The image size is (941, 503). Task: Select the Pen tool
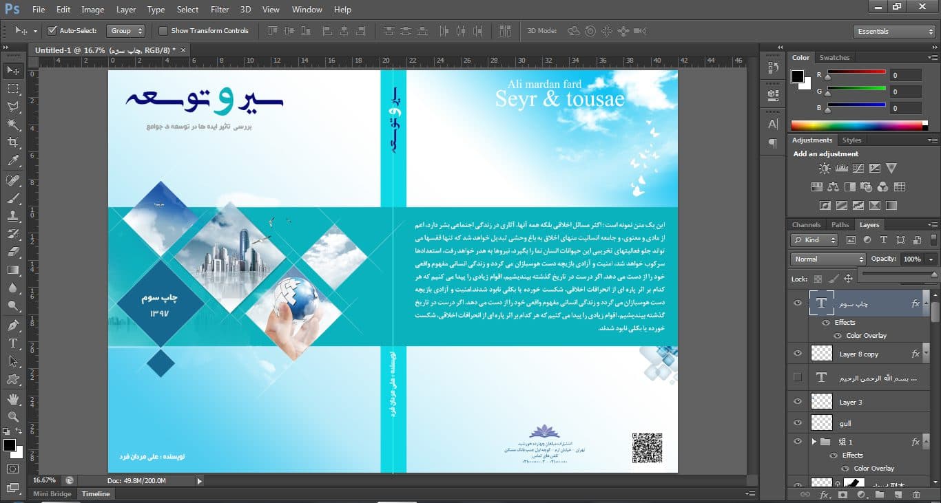coord(13,325)
